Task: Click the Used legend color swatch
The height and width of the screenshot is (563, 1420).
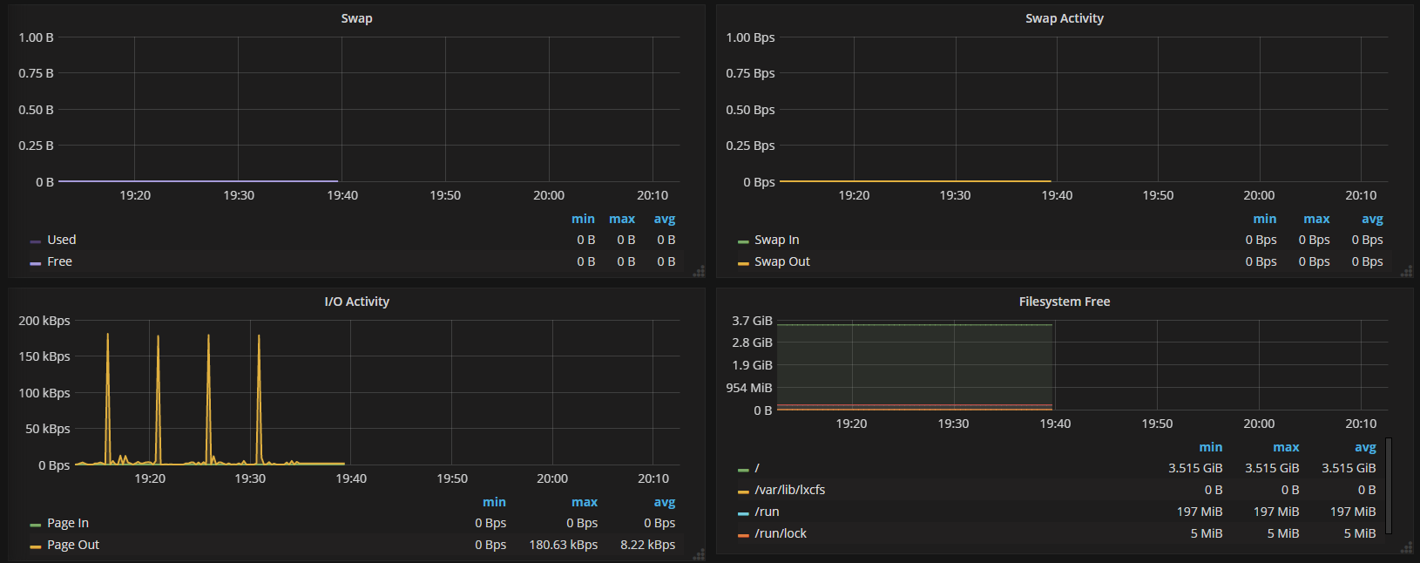Action: [x=36, y=241]
